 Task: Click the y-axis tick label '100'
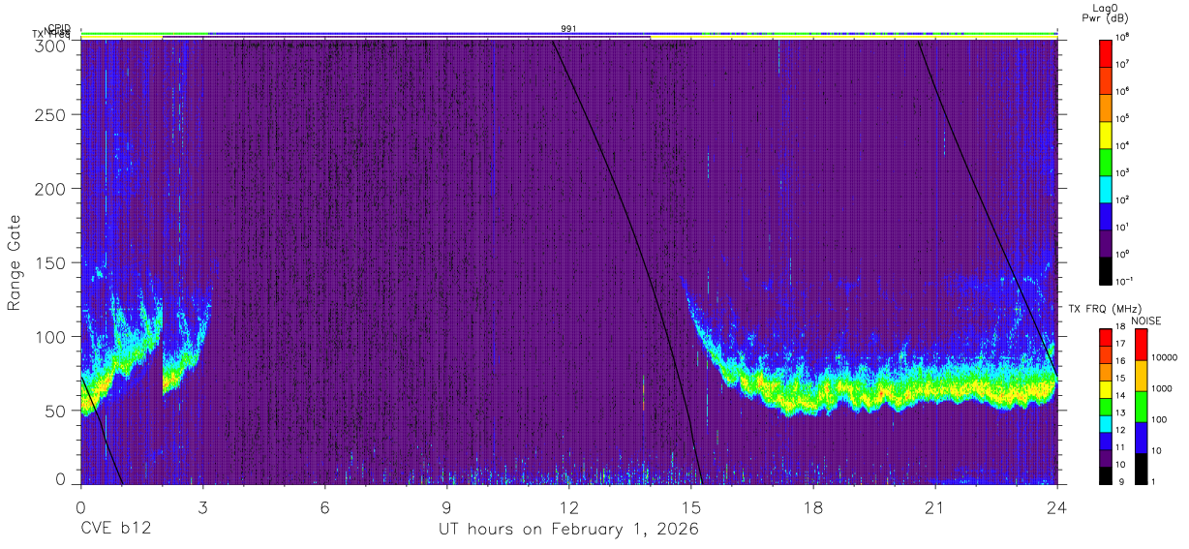(x=48, y=337)
